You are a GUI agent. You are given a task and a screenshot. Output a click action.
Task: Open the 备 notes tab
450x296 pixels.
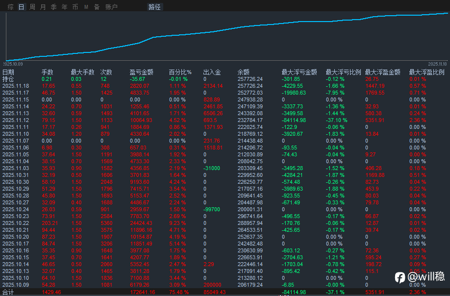pos(97,7)
